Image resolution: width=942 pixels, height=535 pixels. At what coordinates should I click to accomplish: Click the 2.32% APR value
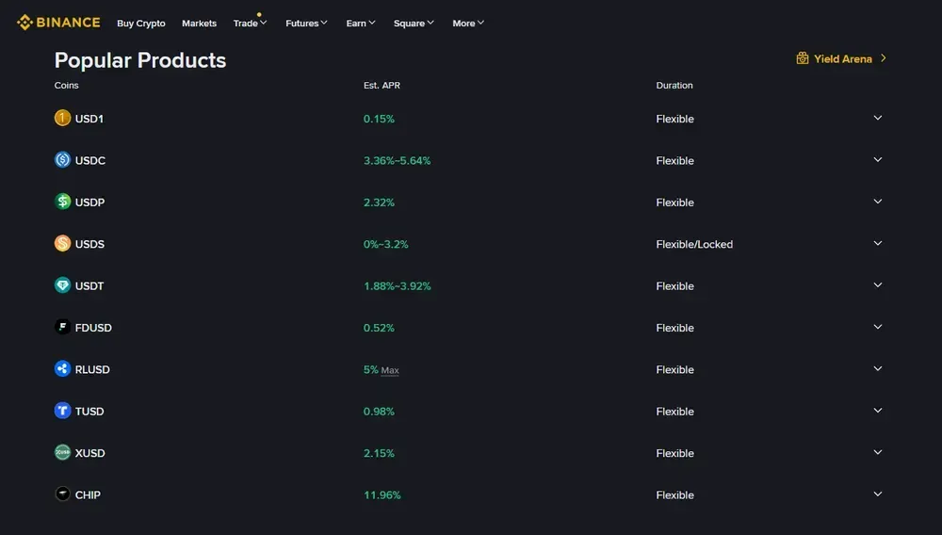[x=379, y=203]
